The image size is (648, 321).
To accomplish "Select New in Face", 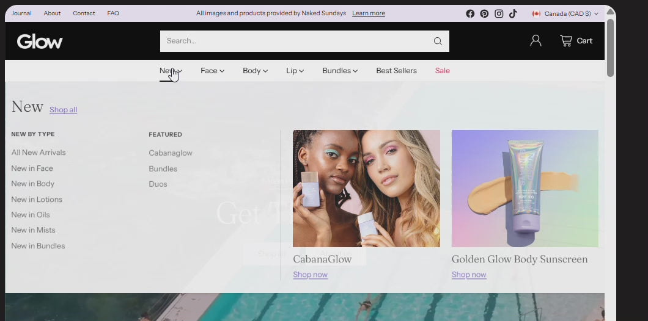I will pos(32,168).
